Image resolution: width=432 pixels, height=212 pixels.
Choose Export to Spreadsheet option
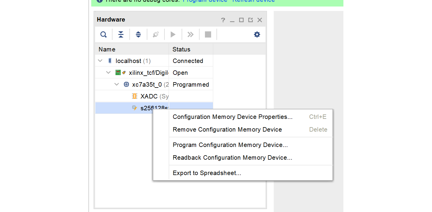click(x=207, y=173)
